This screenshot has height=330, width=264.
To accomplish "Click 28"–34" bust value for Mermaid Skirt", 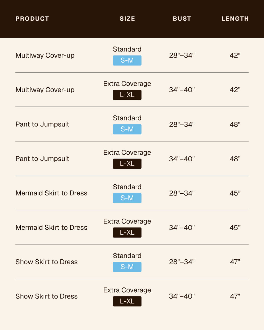I will [182, 193].
